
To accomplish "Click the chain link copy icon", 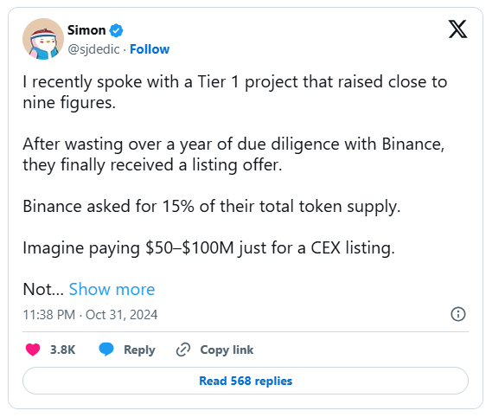I will click(183, 350).
